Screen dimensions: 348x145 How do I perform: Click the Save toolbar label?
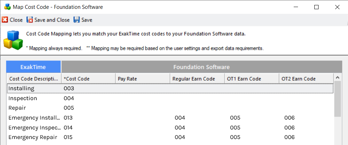[x=87, y=20]
